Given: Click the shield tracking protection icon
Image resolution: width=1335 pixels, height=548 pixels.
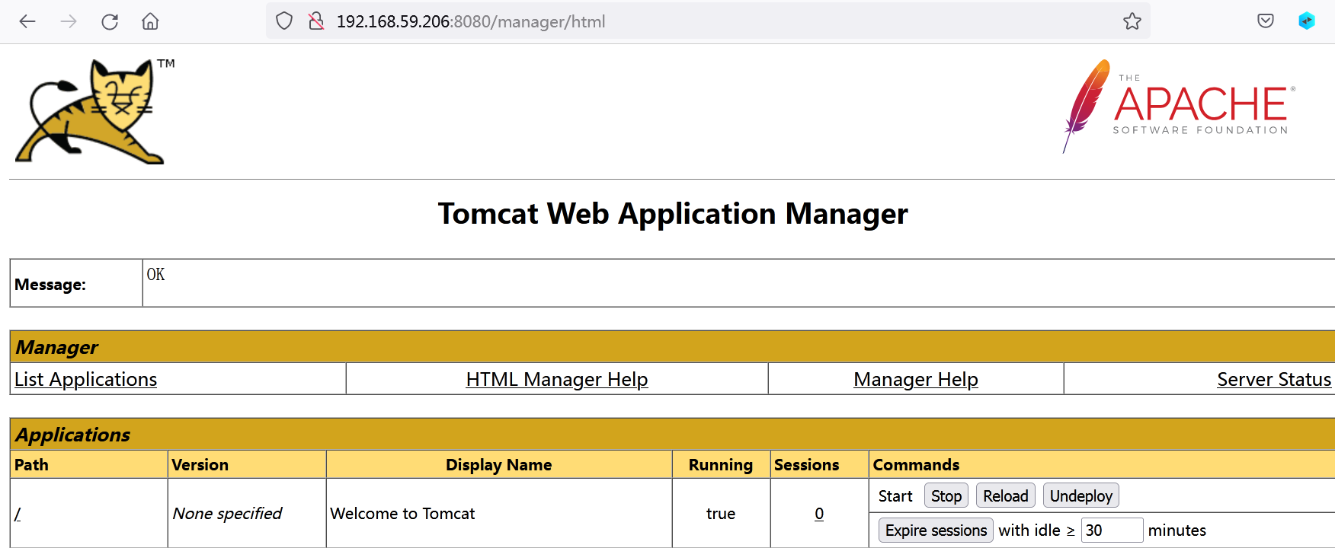Looking at the screenshot, I should [x=284, y=21].
